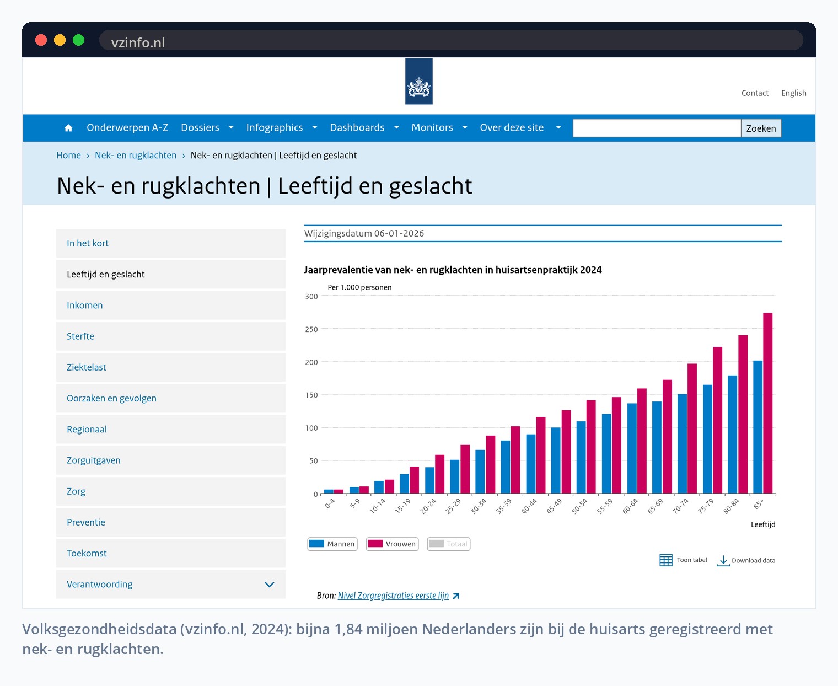
Task: Open the Toon tabel table icon
Action: 666,560
